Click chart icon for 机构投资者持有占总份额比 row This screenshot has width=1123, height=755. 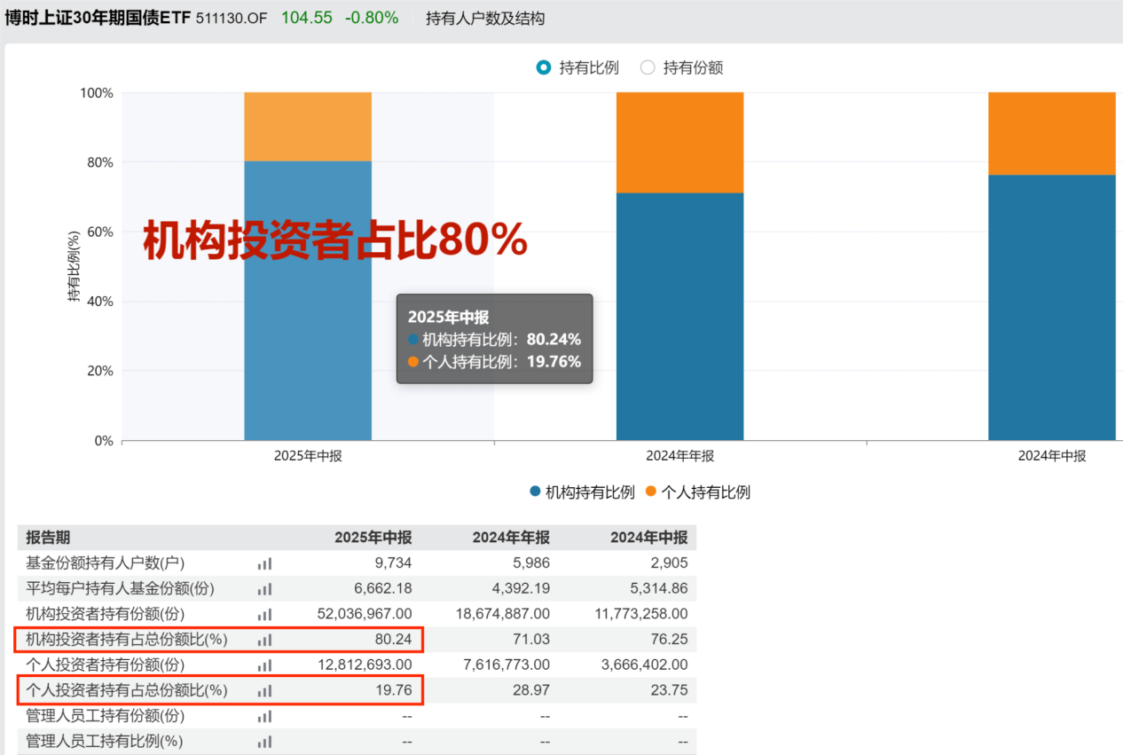264,640
